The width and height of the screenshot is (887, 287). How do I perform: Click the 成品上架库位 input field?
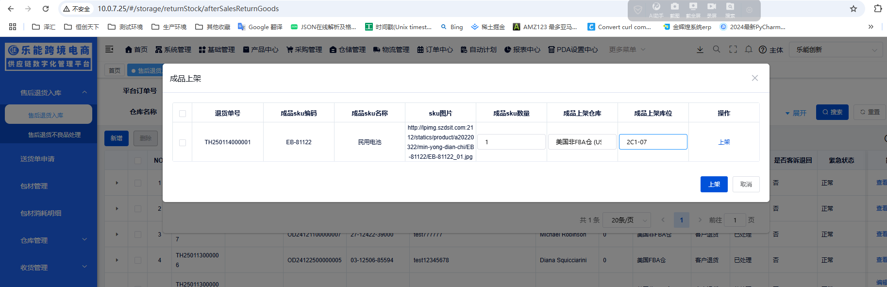point(653,142)
